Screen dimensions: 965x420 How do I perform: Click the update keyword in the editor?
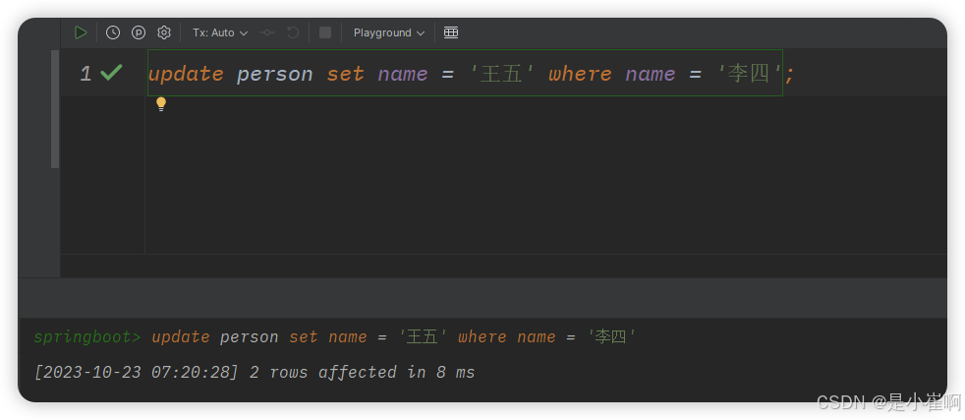(x=186, y=74)
